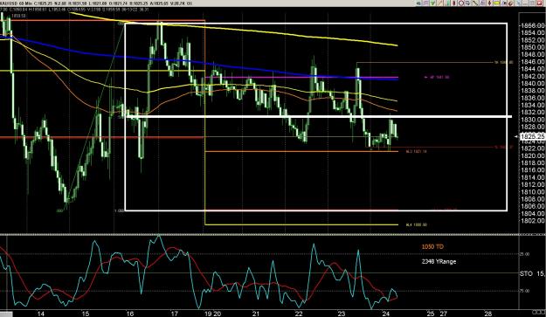Click the 1850.00 price axis label

pos(532,47)
